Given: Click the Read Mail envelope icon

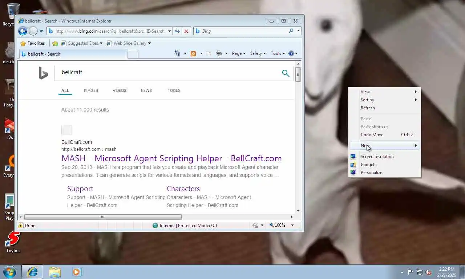Looking at the screenshot, I should [209, 53].
